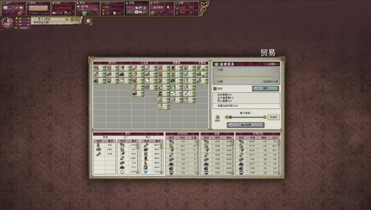Sort common market by 出口 column

tap(275, 138)
